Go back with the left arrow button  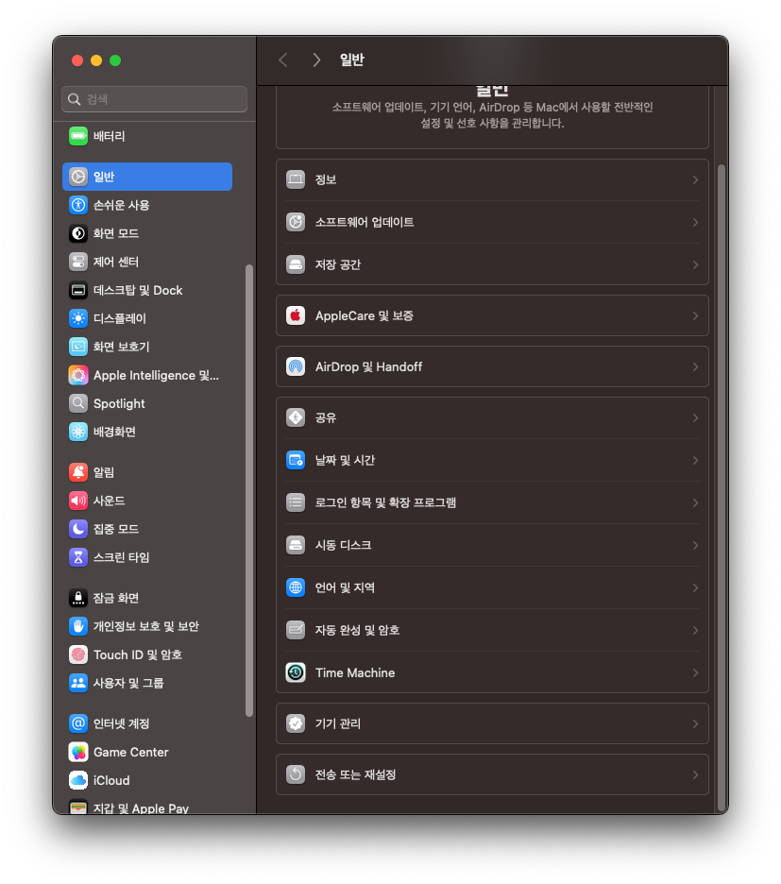pyautogui.click(x=283, y=59)
